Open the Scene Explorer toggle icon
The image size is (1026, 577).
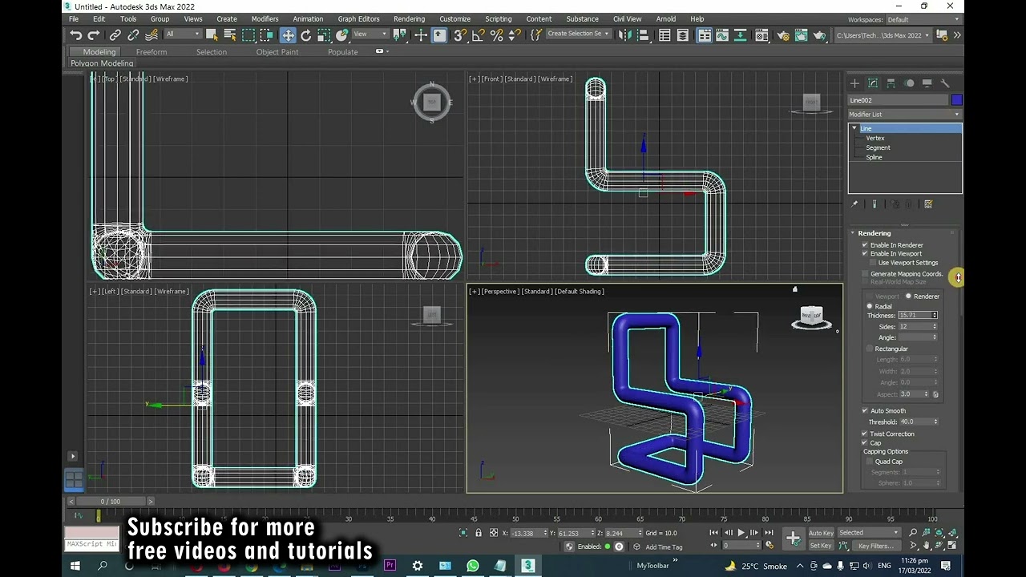(664, 35)
